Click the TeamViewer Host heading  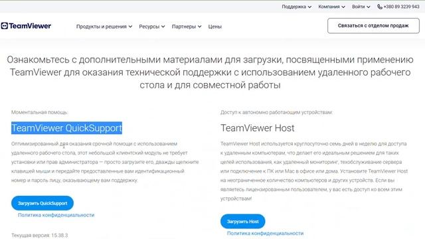point(258,128)
